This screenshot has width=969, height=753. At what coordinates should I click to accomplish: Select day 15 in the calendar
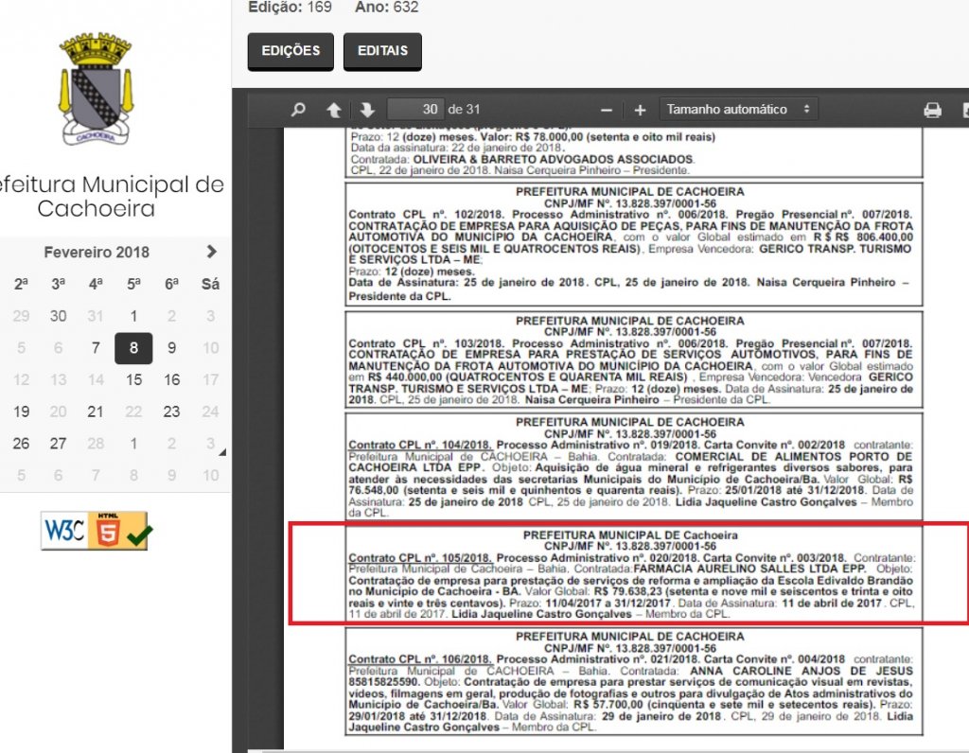133,379
